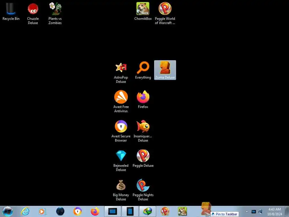The width and height of the screenshot is (289, 217).
Task: Switch to the landscape screen taskbar window
Action: point(113,211)
